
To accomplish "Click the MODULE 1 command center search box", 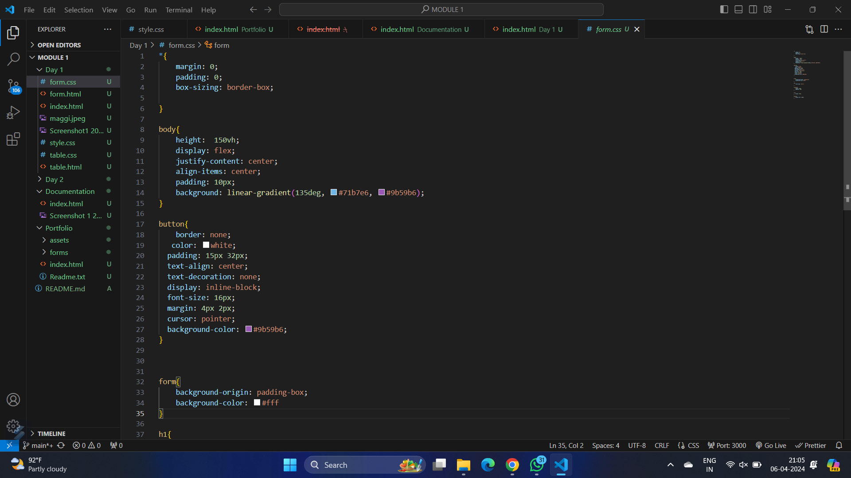I will click(441, 9).
